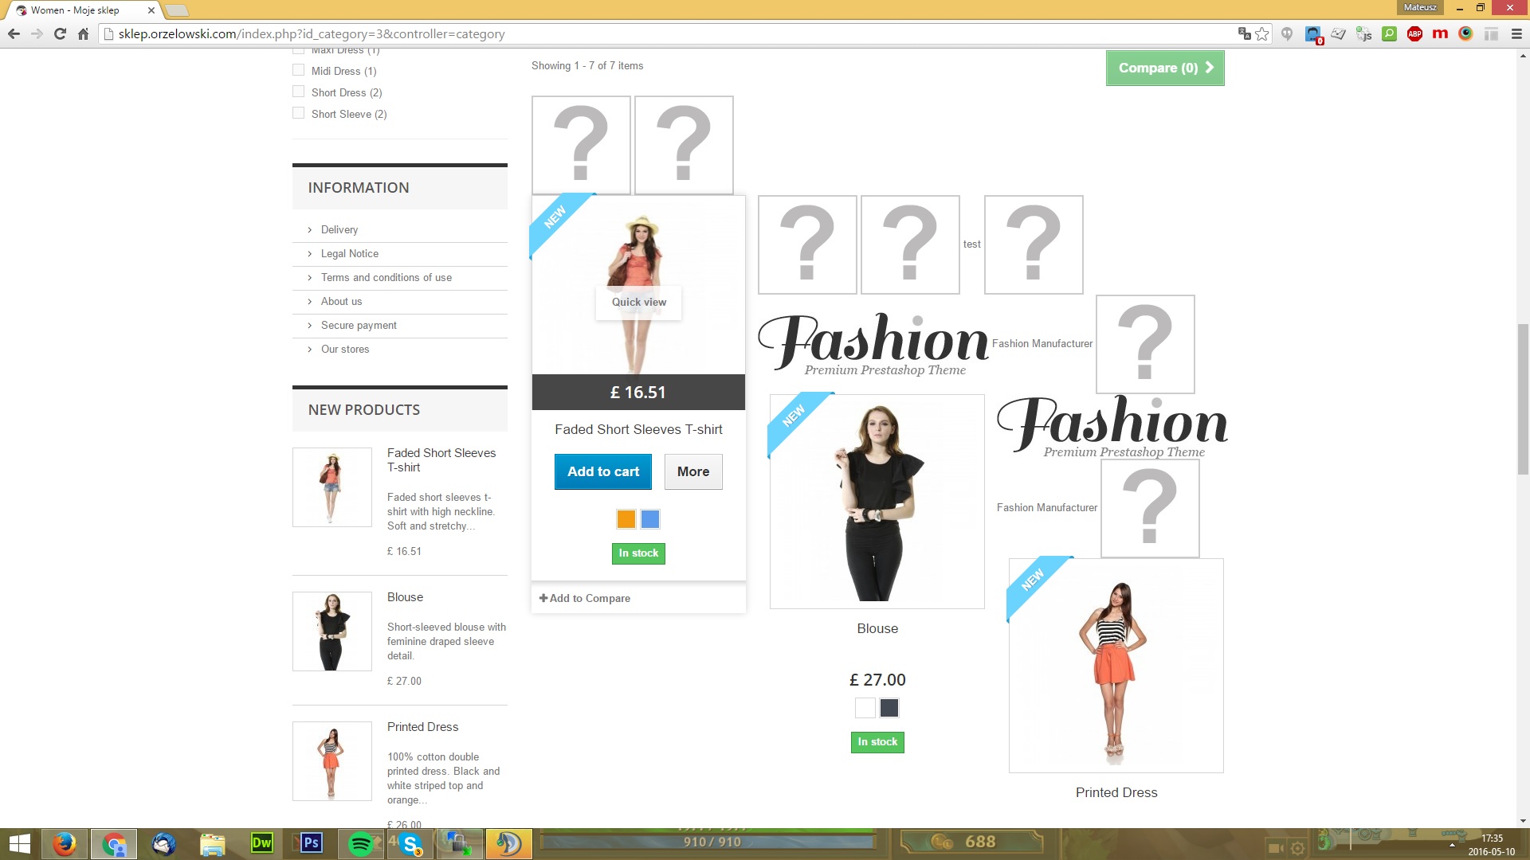1530x860 pixels.
Task: Select the blue color swatch
Action: point(650,519)
